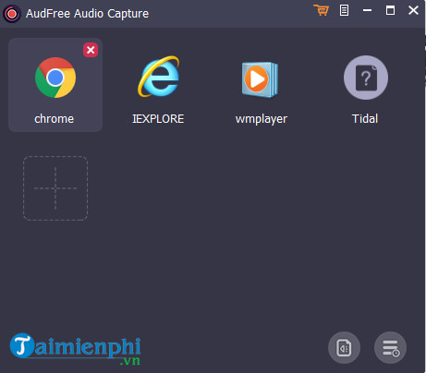Select the IEXPLORE program icon

click(x=159, y=77)
